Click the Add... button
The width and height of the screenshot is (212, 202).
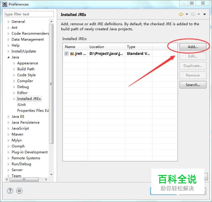click(193, 47)
